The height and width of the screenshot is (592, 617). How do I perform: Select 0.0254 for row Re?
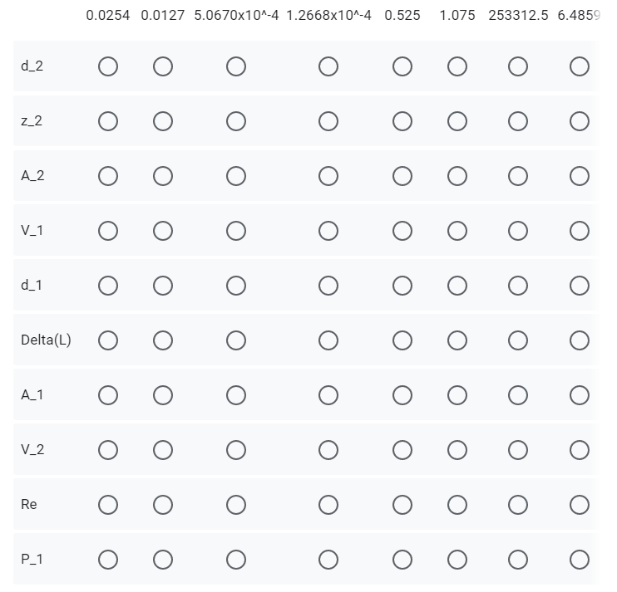click(108, 505)
